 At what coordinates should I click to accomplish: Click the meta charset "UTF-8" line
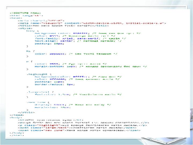point(41,21)
